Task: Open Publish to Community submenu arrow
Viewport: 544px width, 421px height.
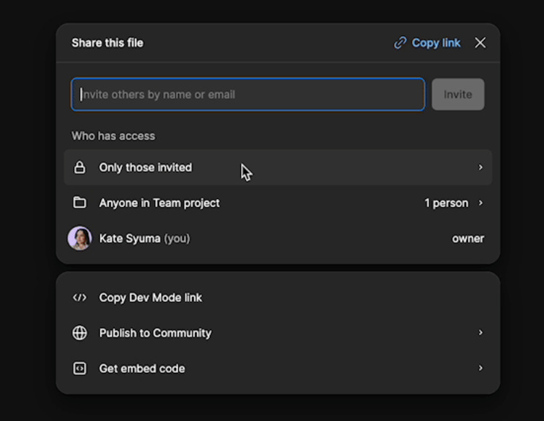Action: pyautogui.click(x=481, y=332)
